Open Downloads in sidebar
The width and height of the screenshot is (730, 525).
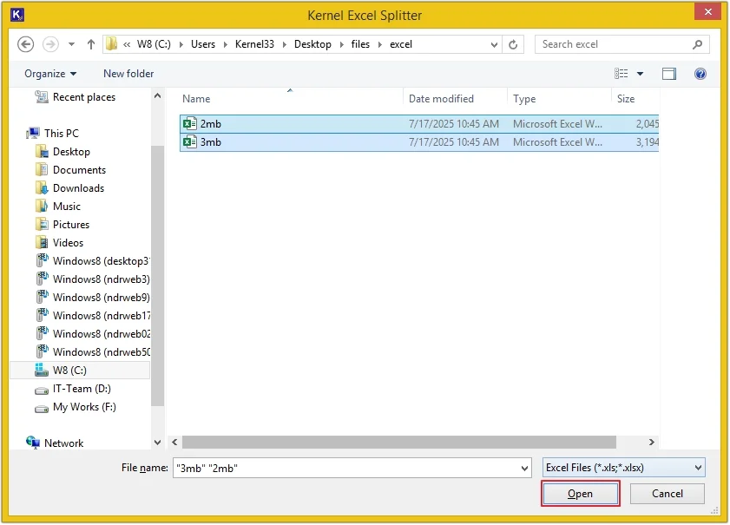(69, 188)
